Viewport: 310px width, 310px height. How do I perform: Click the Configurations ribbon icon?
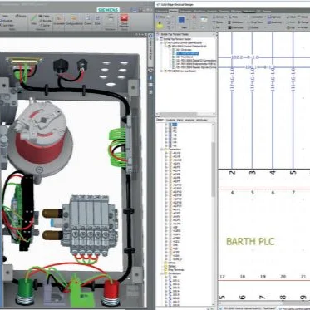pyautogui.click(x=74, y=20)
